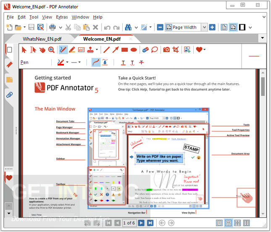The height and width of the screenshot is (232, 271).
Task: Click the zoom out minus button
Action: click(160, 27)
